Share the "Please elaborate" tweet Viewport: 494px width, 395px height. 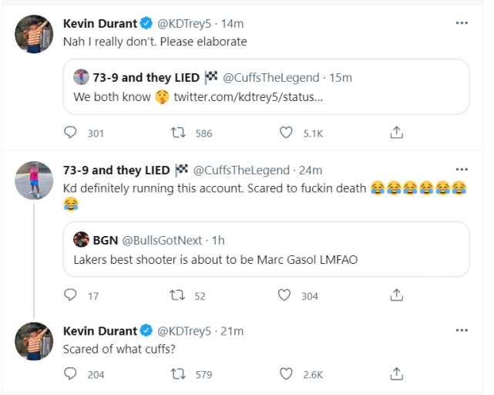[396, 133]
